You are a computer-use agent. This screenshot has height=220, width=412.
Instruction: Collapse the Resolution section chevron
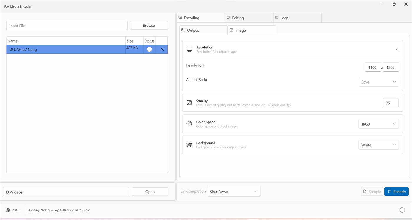pos(397,49)
